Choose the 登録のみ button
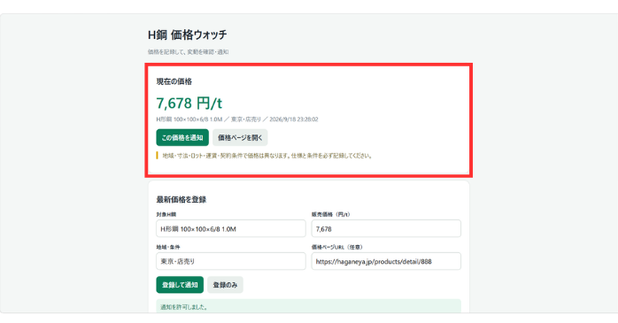 pos(225,285)
